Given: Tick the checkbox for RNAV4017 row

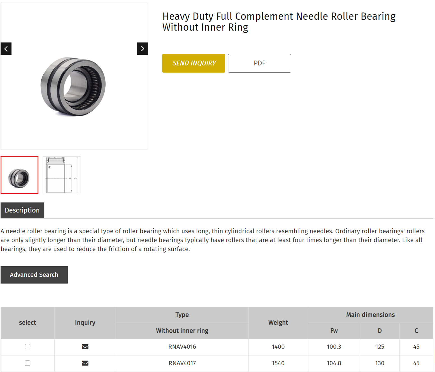Looking at the screenshot, I should coord(27,363).
